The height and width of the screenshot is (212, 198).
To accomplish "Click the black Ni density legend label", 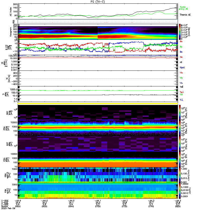I will [181, 62].
